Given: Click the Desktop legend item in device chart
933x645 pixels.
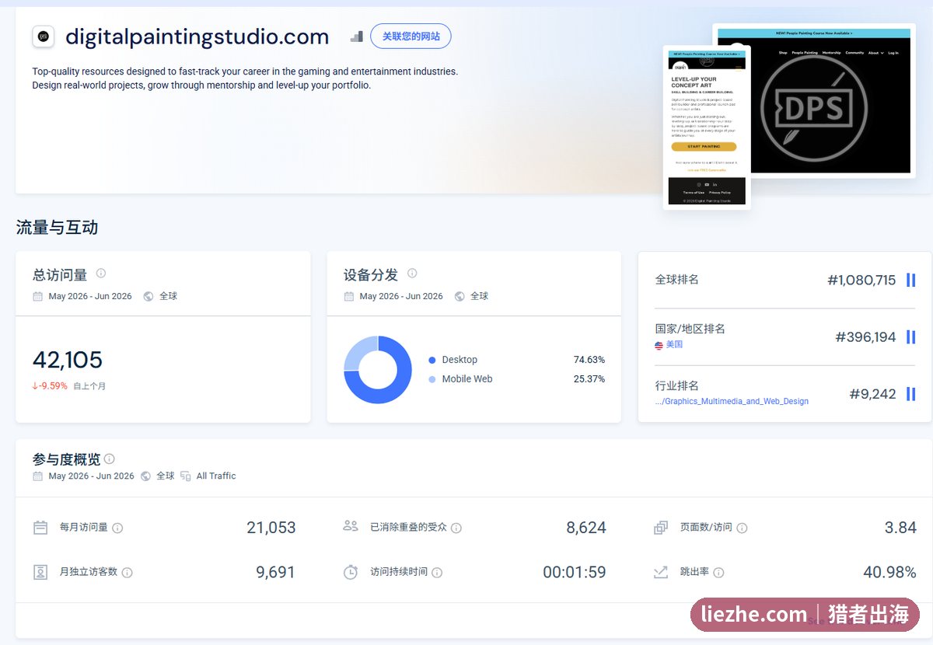Looking at the screenshot, I should tap(453, 360).
